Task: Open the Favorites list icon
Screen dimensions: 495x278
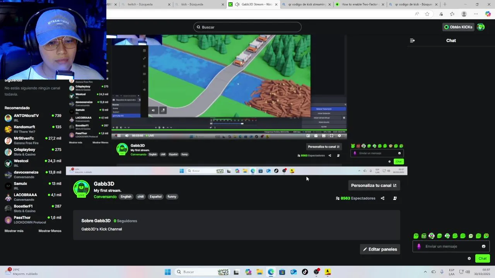Action: pos(452,14)
